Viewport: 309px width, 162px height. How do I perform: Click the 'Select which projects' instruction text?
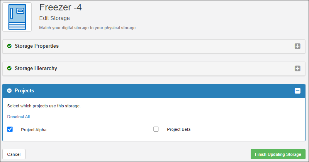tap(44, 106)
